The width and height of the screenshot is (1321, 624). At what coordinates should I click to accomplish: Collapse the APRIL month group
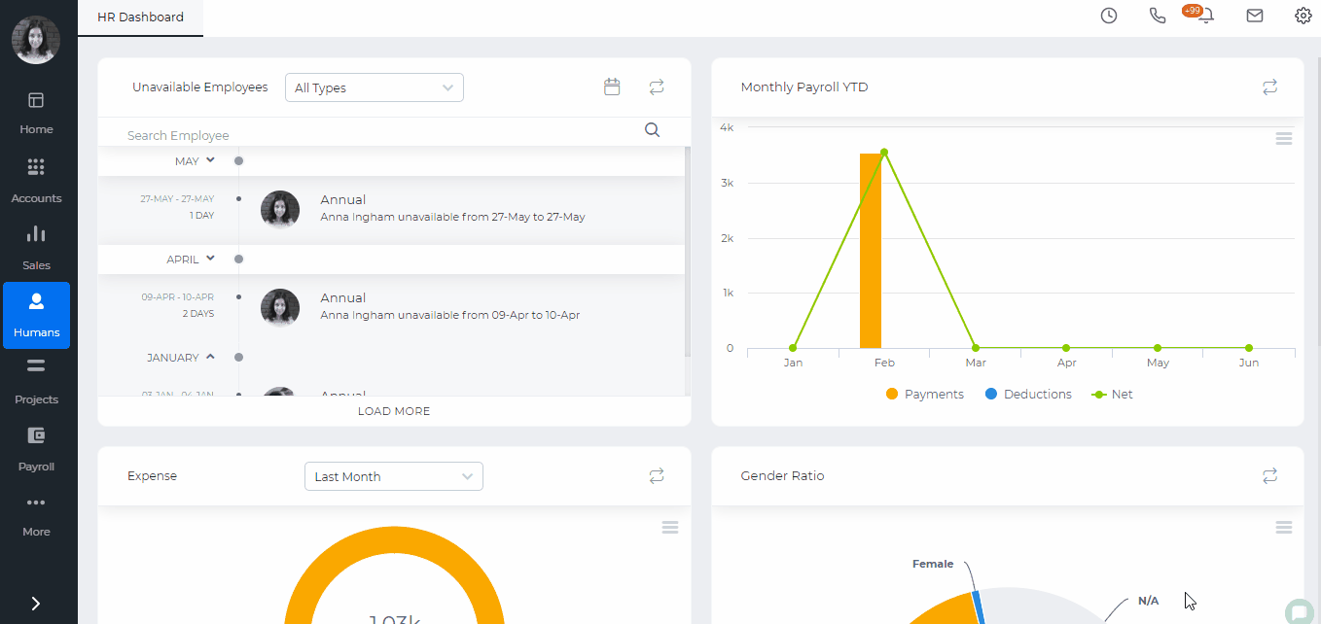coord(210,259)
